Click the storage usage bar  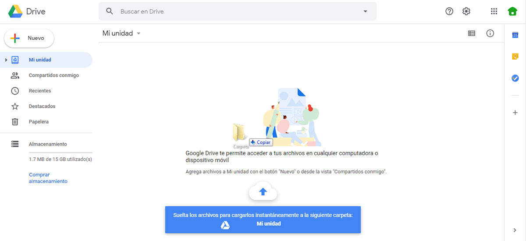tap(60, 152)
